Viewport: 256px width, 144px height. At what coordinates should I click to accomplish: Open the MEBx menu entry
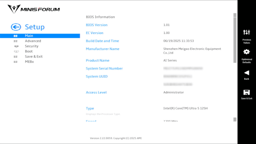(29, 62)
